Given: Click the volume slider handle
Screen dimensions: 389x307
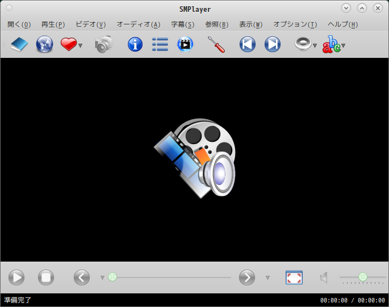Looking at the screenshot, I should (x=363, y=277).
